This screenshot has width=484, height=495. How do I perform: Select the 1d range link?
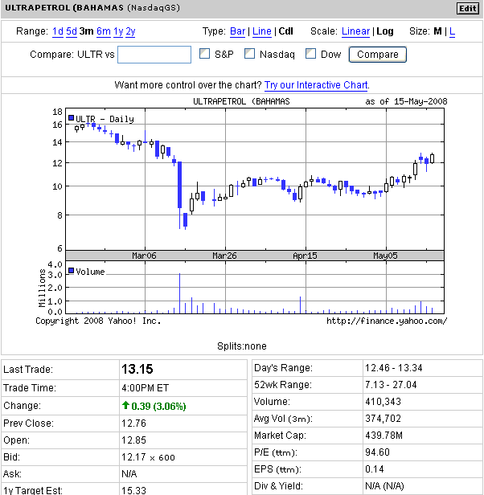click(x=57, y=31)
